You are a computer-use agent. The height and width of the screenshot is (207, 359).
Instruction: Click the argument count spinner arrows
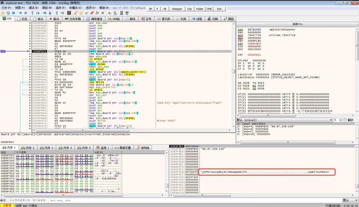click(340, 120)
